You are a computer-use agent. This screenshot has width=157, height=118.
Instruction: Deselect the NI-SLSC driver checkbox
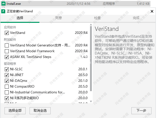[7, 69]
